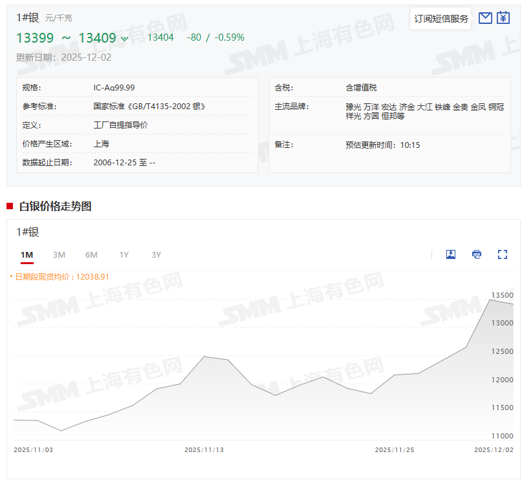The image size is (522, 485).
Task: Click the 2025/12/02 date on the axis
Action: [x=494, y=449]
